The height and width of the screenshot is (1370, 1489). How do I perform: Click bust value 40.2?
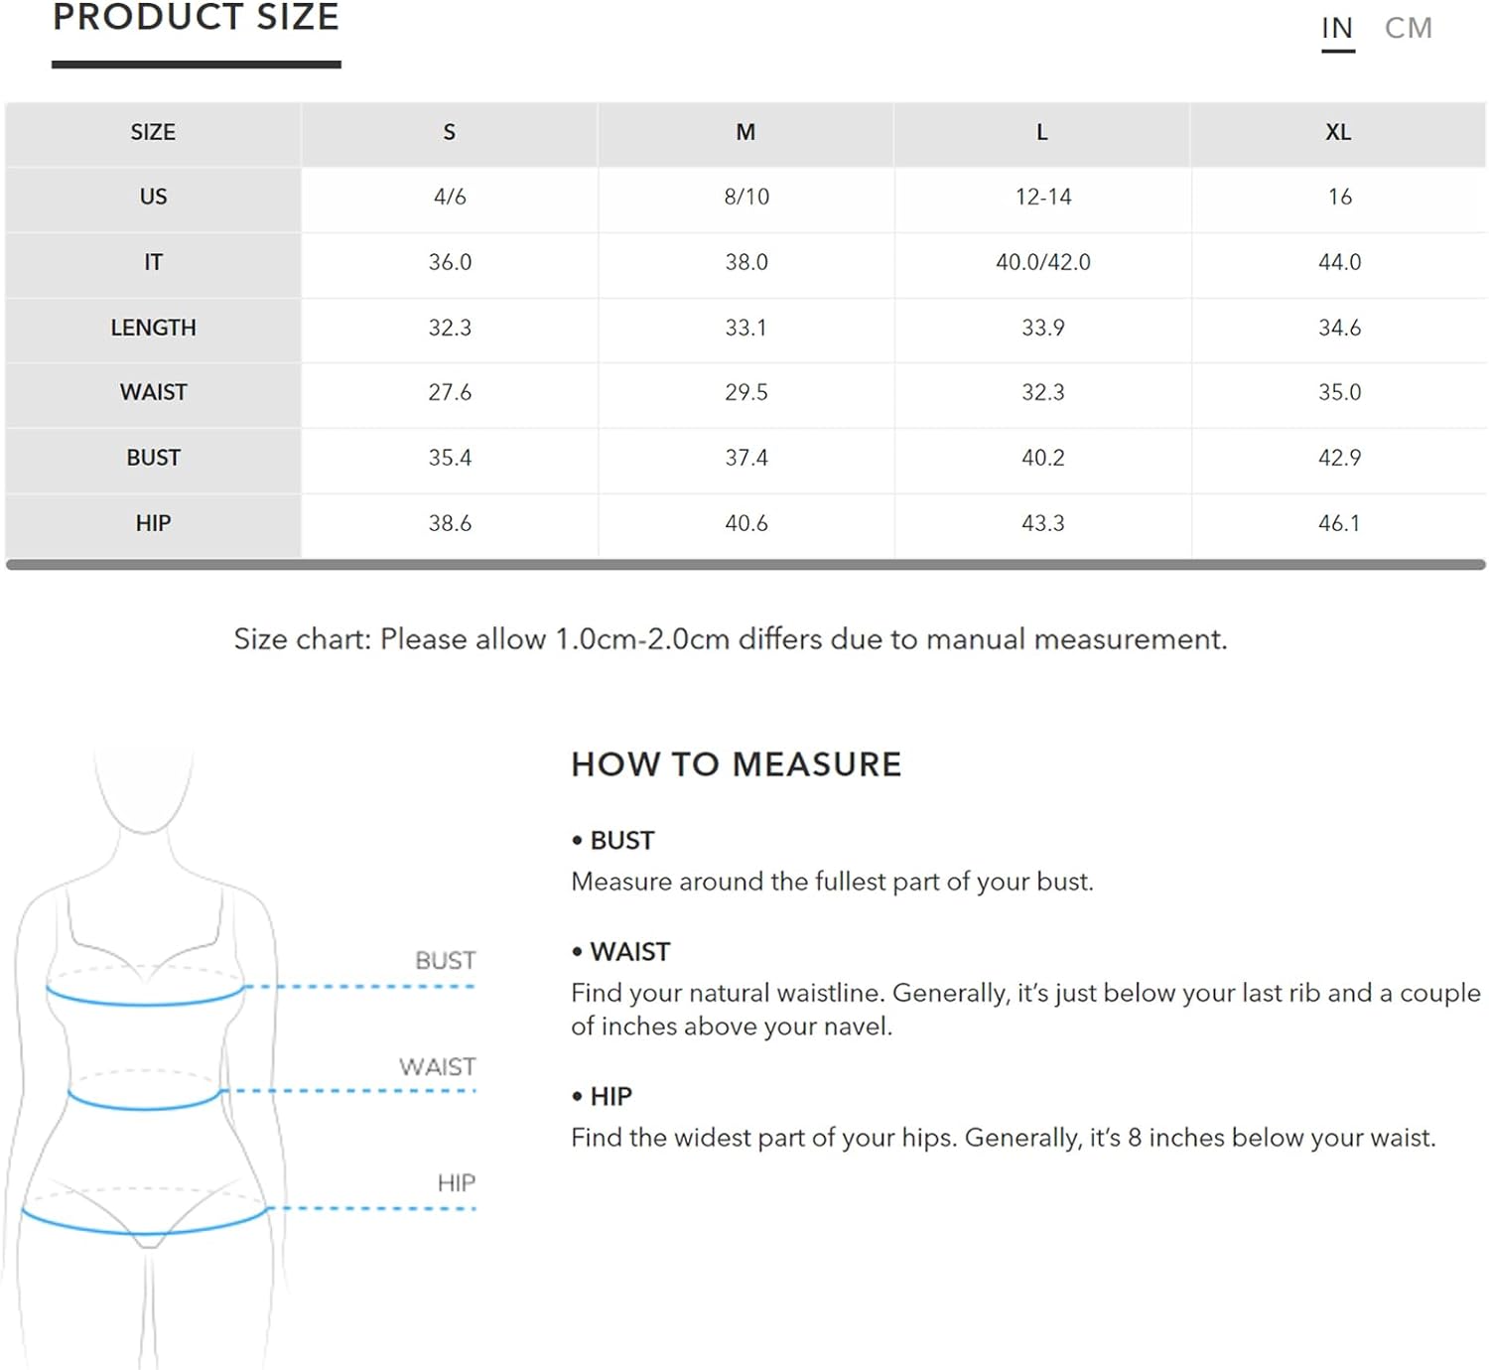[1043, 458]
